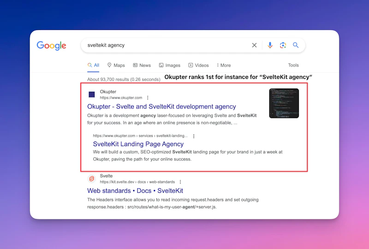This screenshot has width=369, height=249.
Task: Click the okupter.com services sveltekit-landing breadcrumb
Action: [140, 136]
